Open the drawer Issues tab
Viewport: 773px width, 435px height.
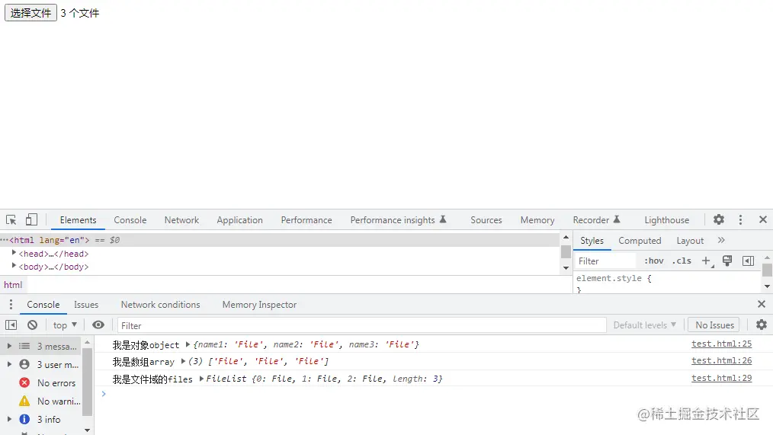click(x=86, y=305)
